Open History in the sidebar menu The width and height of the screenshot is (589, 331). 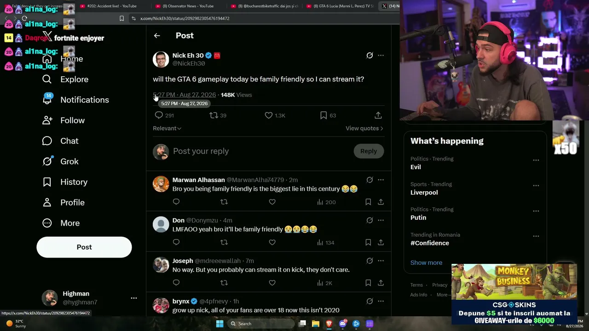click(65, 182)
